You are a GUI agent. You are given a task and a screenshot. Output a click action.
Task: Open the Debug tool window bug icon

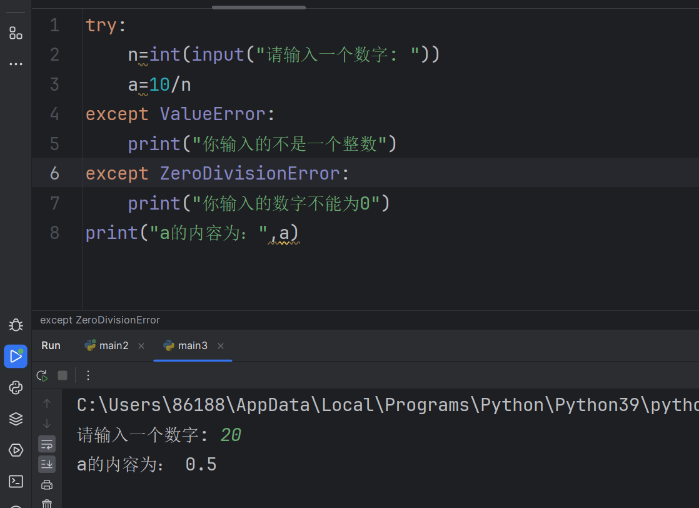tap(16, 325)
